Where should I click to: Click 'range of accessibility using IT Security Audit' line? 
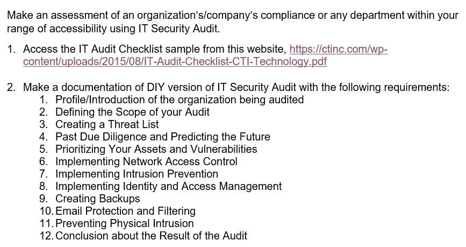[113, 29]
